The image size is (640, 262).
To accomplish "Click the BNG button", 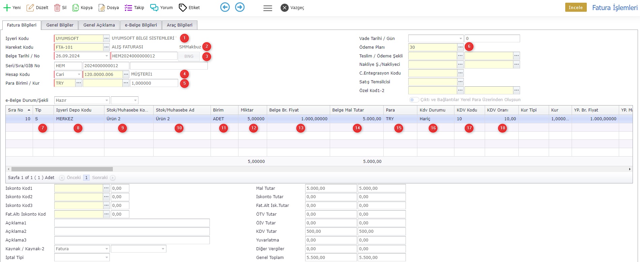I will click(x=189, y=56).
